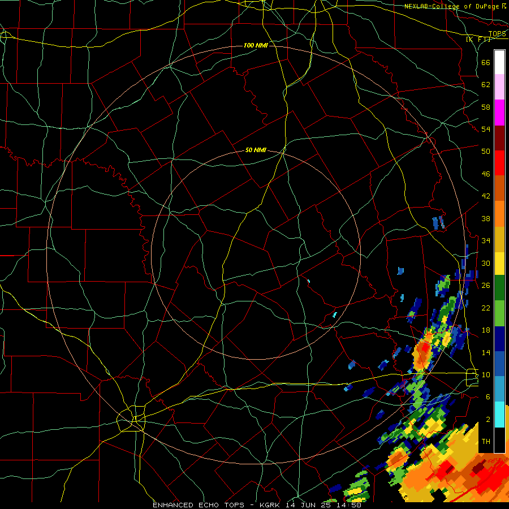The image size is (509, 509).
Task: Click the bright orange scale swatch above 38
Action: click(499, 214)
